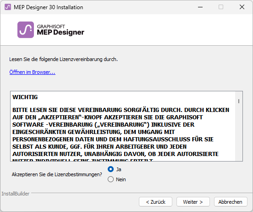This screenshot has height=212, width=253.
Task: Click the GRAPHISOFT MEP Designer wordmark
Action: pyautogui.click(x=60, y=30)
